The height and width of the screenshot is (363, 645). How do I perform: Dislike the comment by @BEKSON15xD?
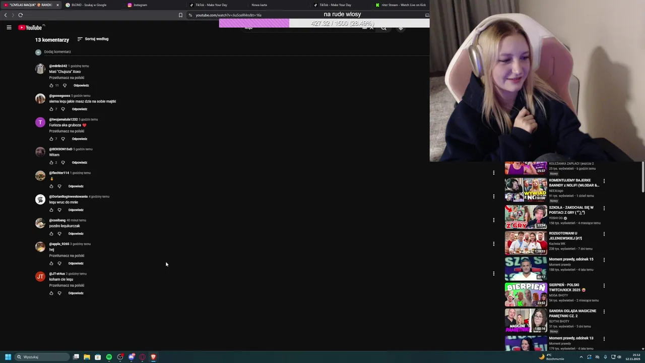click(x=63, y=162)
